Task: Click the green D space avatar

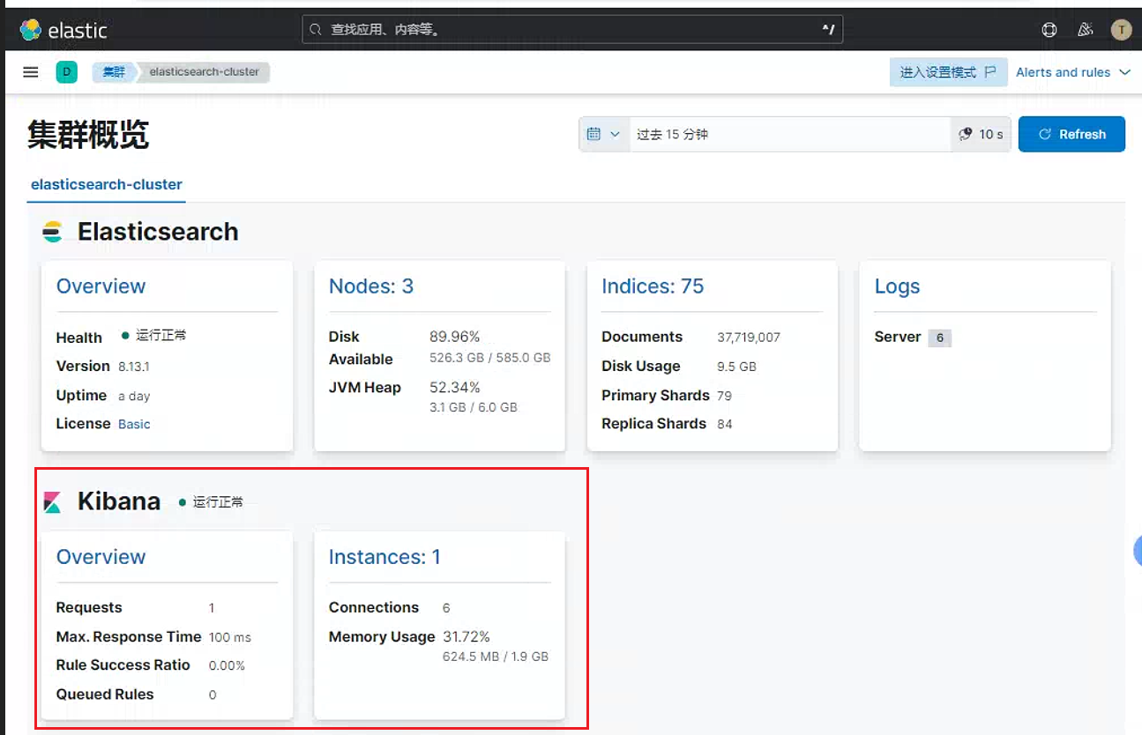Action: click(67, 72)
